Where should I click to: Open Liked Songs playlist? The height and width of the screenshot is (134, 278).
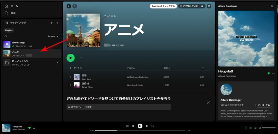click(x=31, y=45)
